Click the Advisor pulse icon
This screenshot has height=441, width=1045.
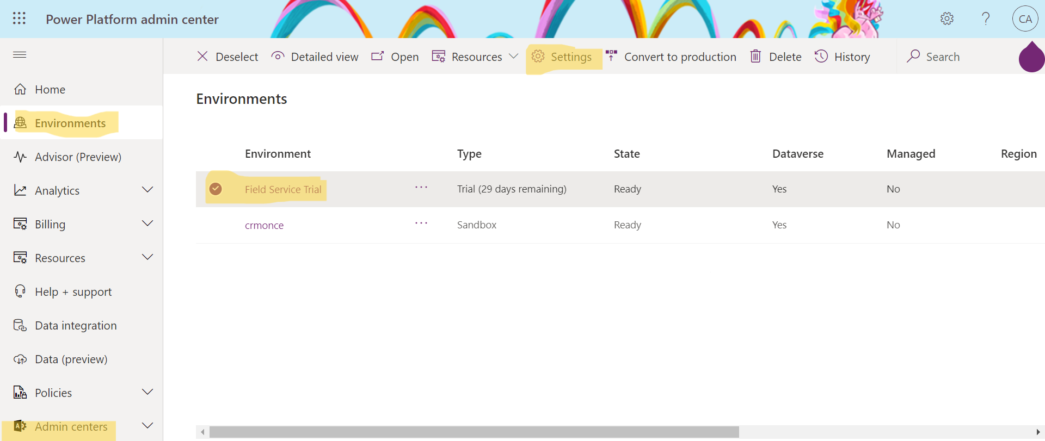pyautogui.click(x=20, y=157)
